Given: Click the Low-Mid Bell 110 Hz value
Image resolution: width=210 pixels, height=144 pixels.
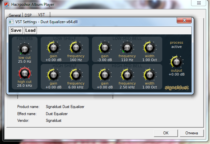Looking at the screenshot, I should pos(127,60).
